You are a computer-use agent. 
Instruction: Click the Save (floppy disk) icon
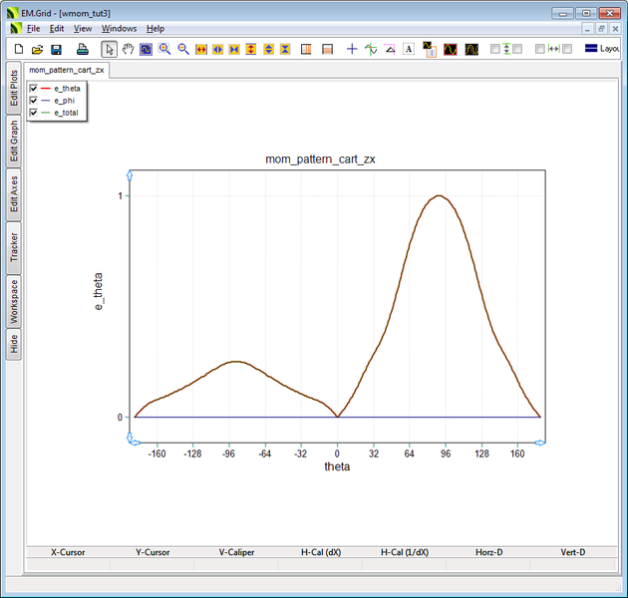[56, 49]
